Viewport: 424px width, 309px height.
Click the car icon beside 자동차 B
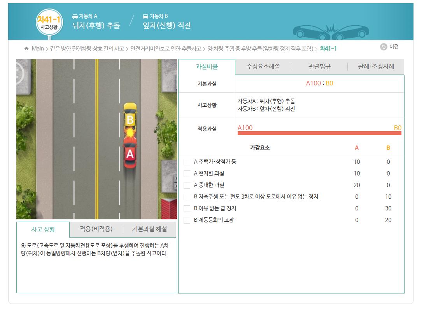[x=145, y=16]
